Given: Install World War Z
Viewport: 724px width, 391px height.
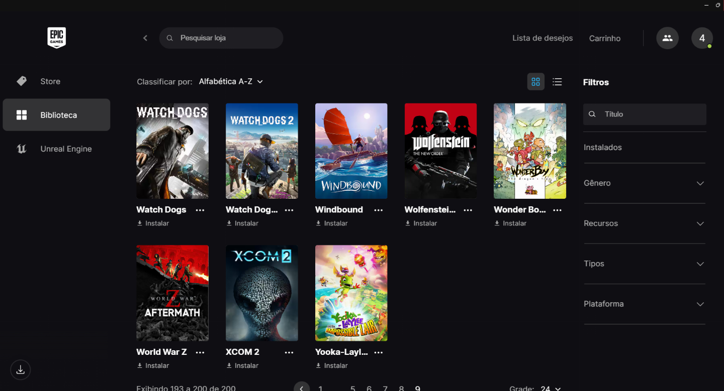Looking at the screenshot, I should coord(153,366).
